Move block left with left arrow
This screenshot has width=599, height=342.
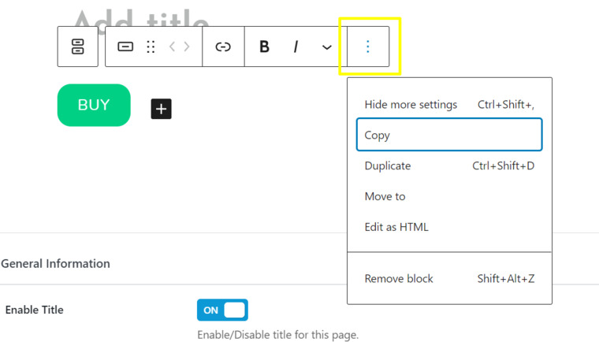pos(173,46)
